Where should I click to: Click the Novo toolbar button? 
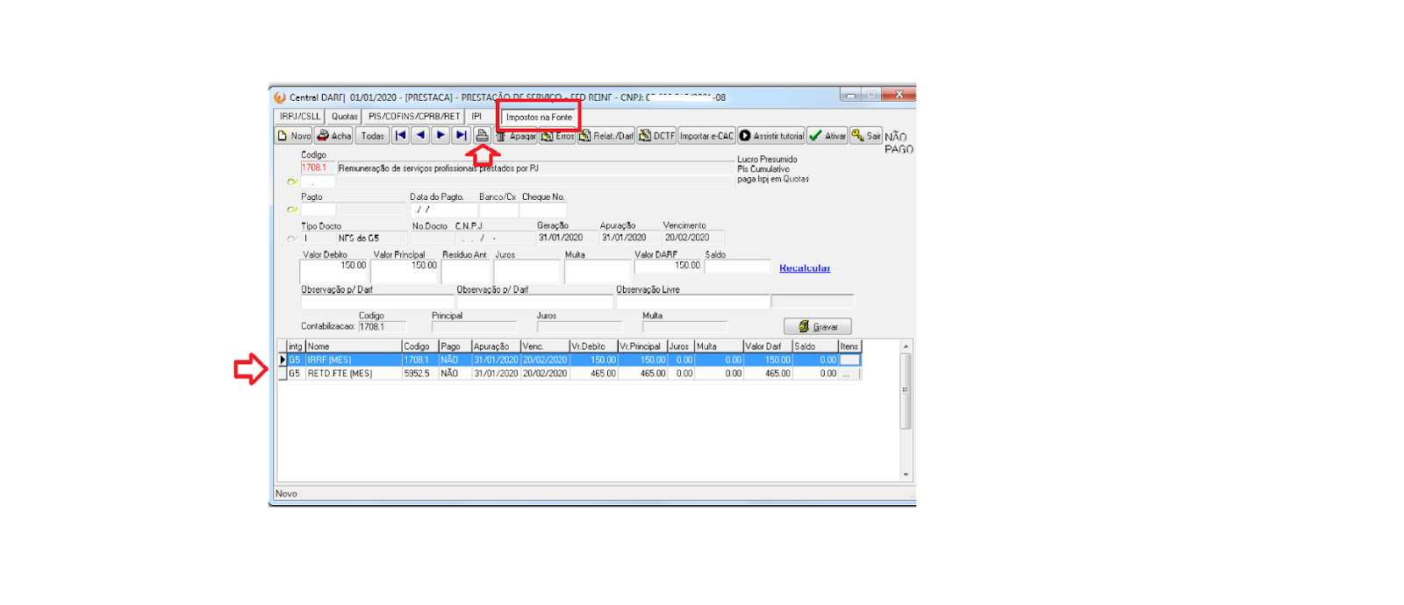(x=294, y=136)
